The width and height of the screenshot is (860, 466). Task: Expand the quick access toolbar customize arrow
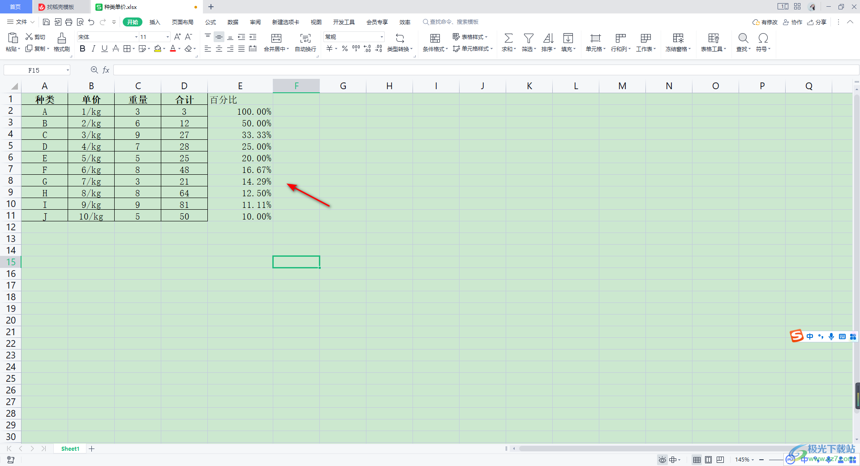click(114, 22)
